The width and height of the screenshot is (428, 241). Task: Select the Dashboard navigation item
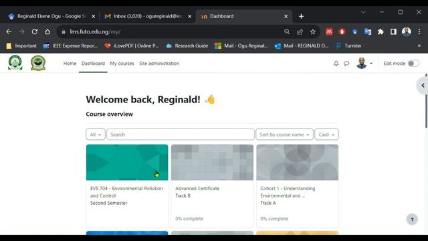point(93,64)
